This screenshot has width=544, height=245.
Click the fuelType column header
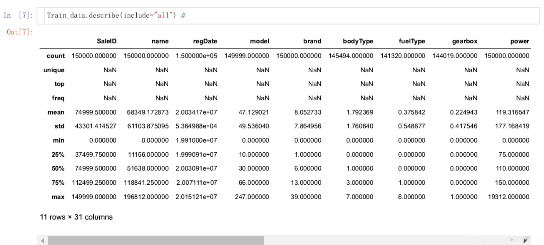(x=412, y=41)
